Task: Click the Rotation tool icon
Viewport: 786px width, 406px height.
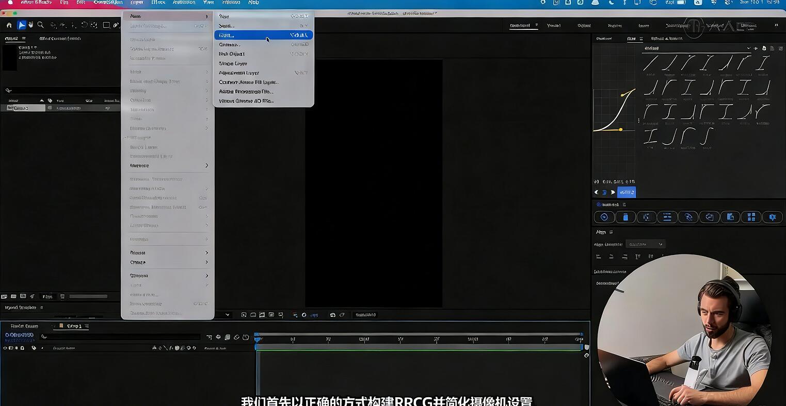Action: pyautogui.click(x=84, y=25)
